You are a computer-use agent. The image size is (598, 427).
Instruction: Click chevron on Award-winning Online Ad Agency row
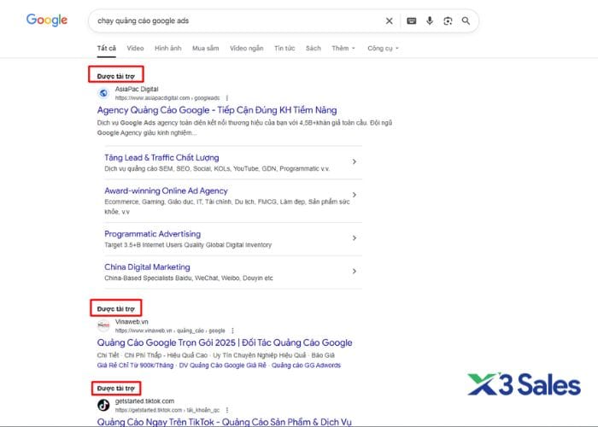[x=355, y=195]
